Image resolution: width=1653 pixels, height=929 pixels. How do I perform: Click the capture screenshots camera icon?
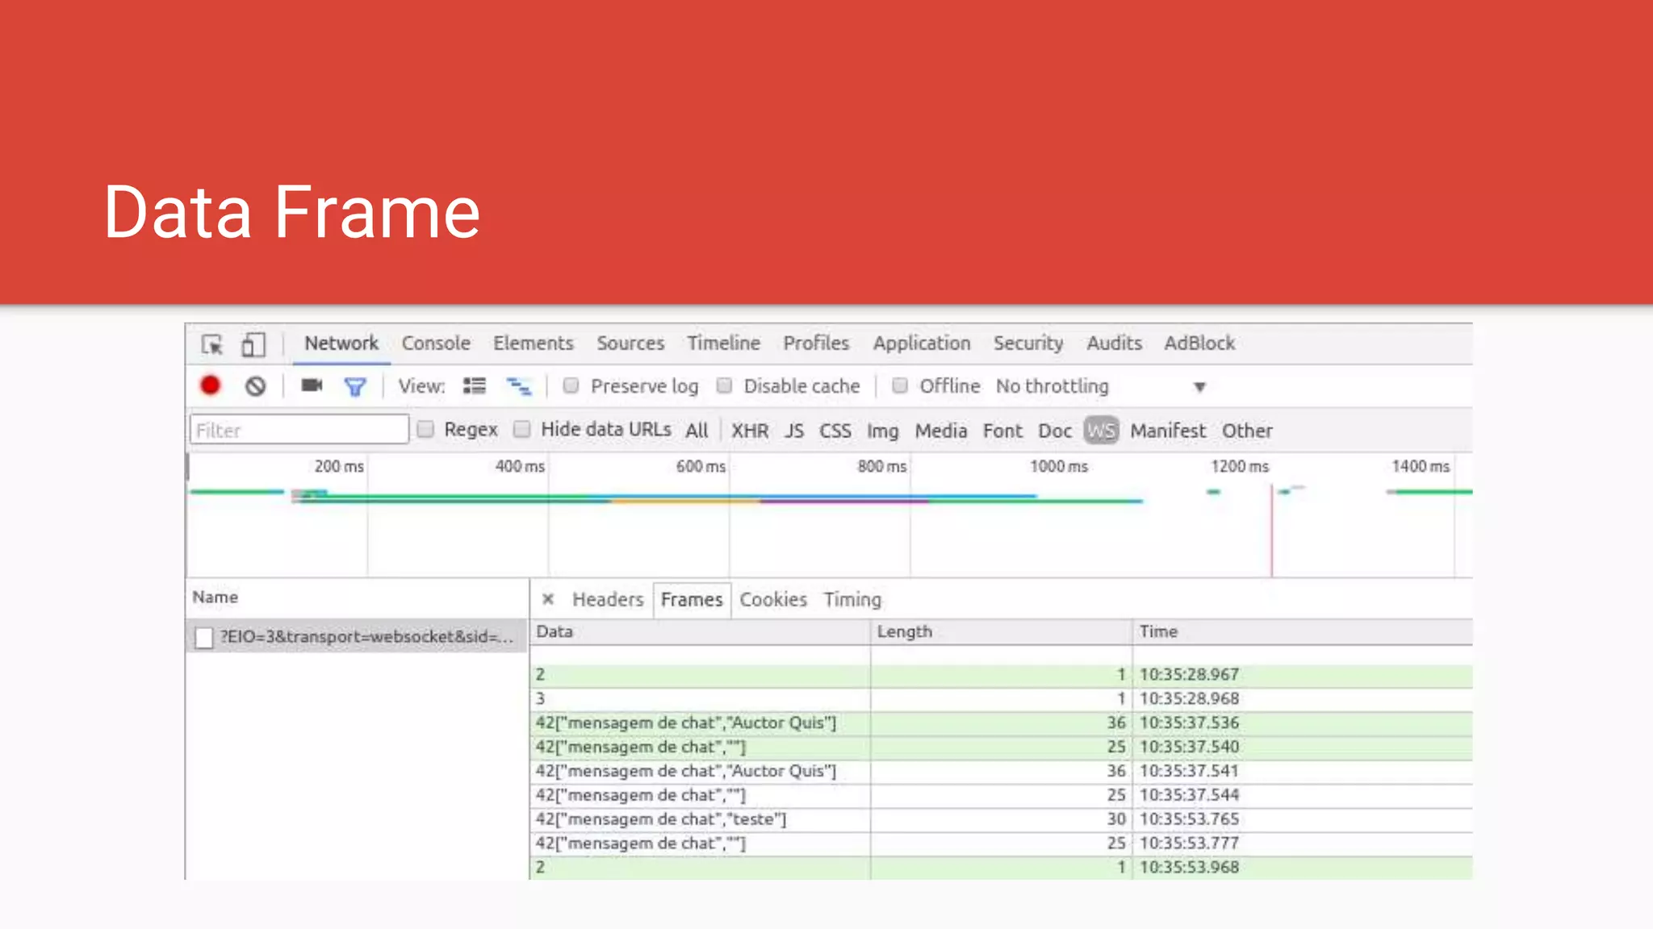click(312, 385)
